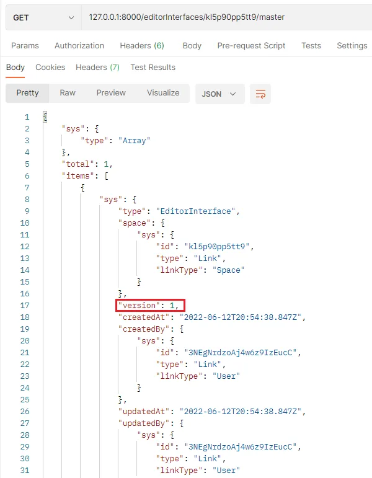Image resolution: width=372 pixels, height=478 pixels.
Task: Toggle the wrap lines icon
Action: point(260,94)
